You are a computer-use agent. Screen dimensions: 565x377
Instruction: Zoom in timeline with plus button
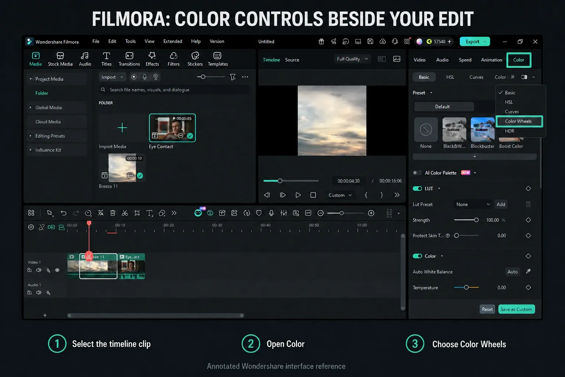(371, 213)
